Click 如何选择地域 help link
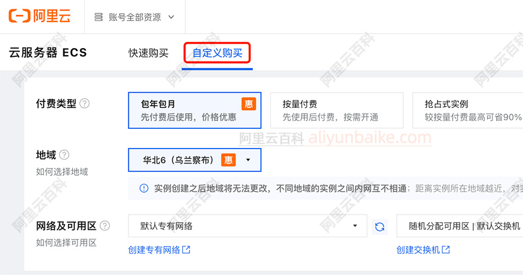The image size is (523, 275). tap(62, 172)
